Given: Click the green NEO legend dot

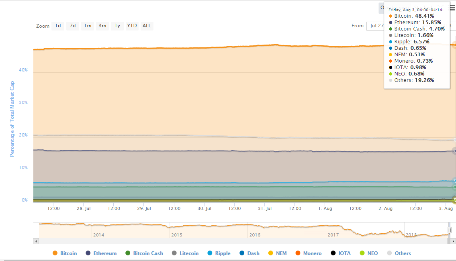Looking at the screenshot, I should coord(362,253).
